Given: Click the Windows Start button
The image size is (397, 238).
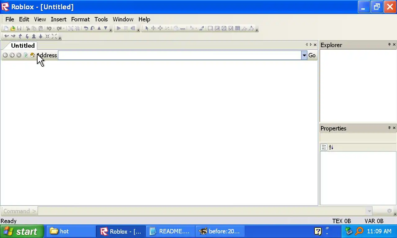Looking at the screenshot, I should click(x=22, y=231).
